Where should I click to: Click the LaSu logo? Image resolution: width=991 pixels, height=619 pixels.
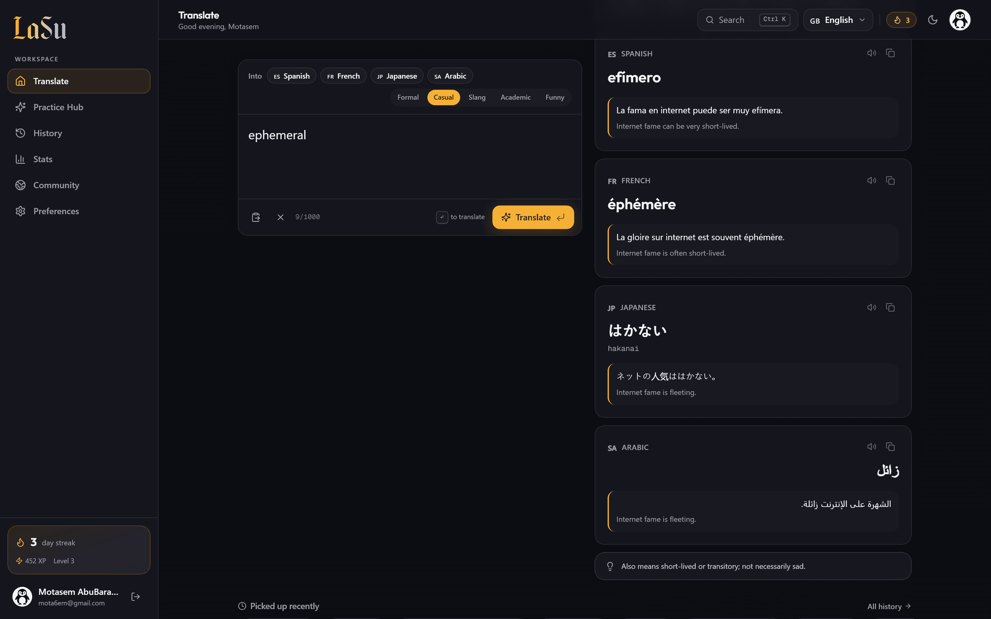[x=40, y=28]
